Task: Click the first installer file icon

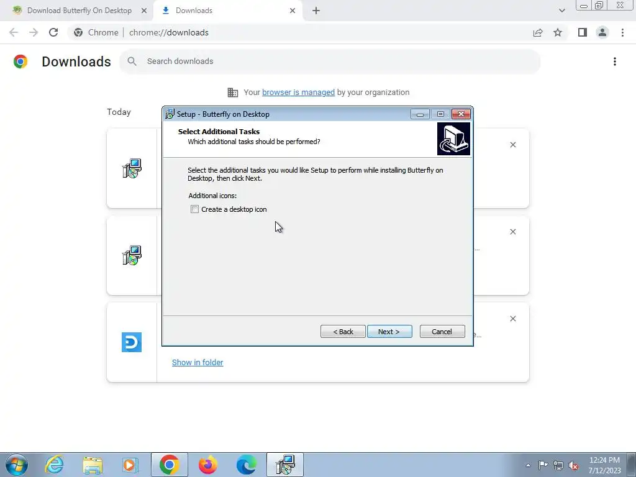Action: pyautogui.click(x=132, y=168)
